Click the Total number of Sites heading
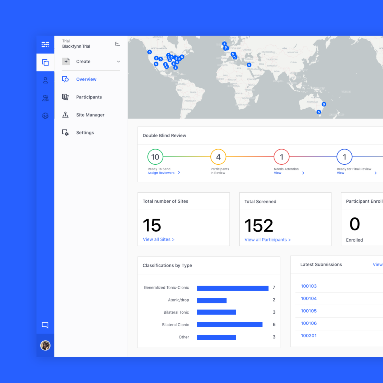 pyautogui.click(x=166, y=201)
